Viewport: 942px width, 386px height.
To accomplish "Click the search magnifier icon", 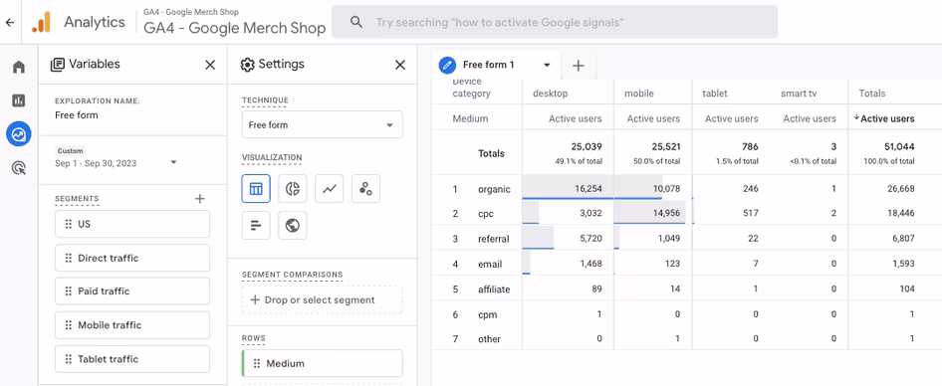I will tap(356, 22).
